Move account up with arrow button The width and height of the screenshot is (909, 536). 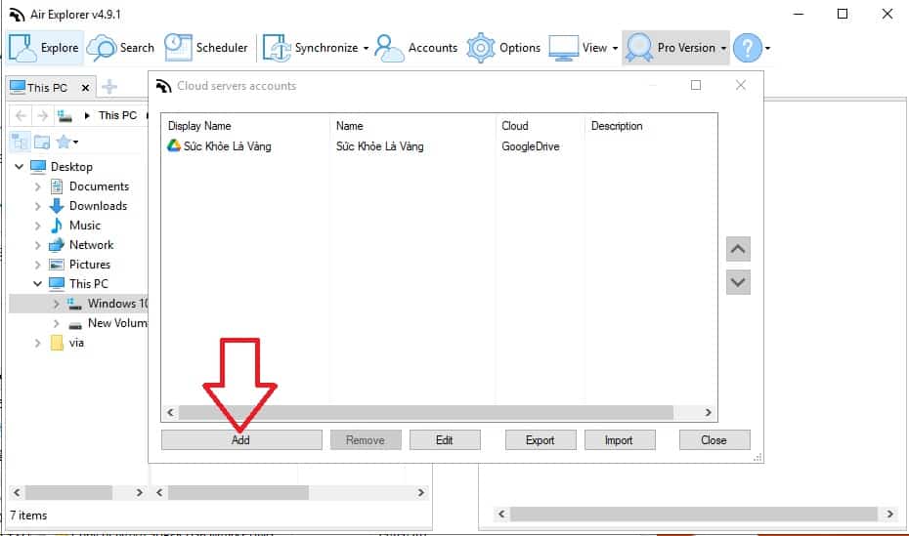pos(738,249)
